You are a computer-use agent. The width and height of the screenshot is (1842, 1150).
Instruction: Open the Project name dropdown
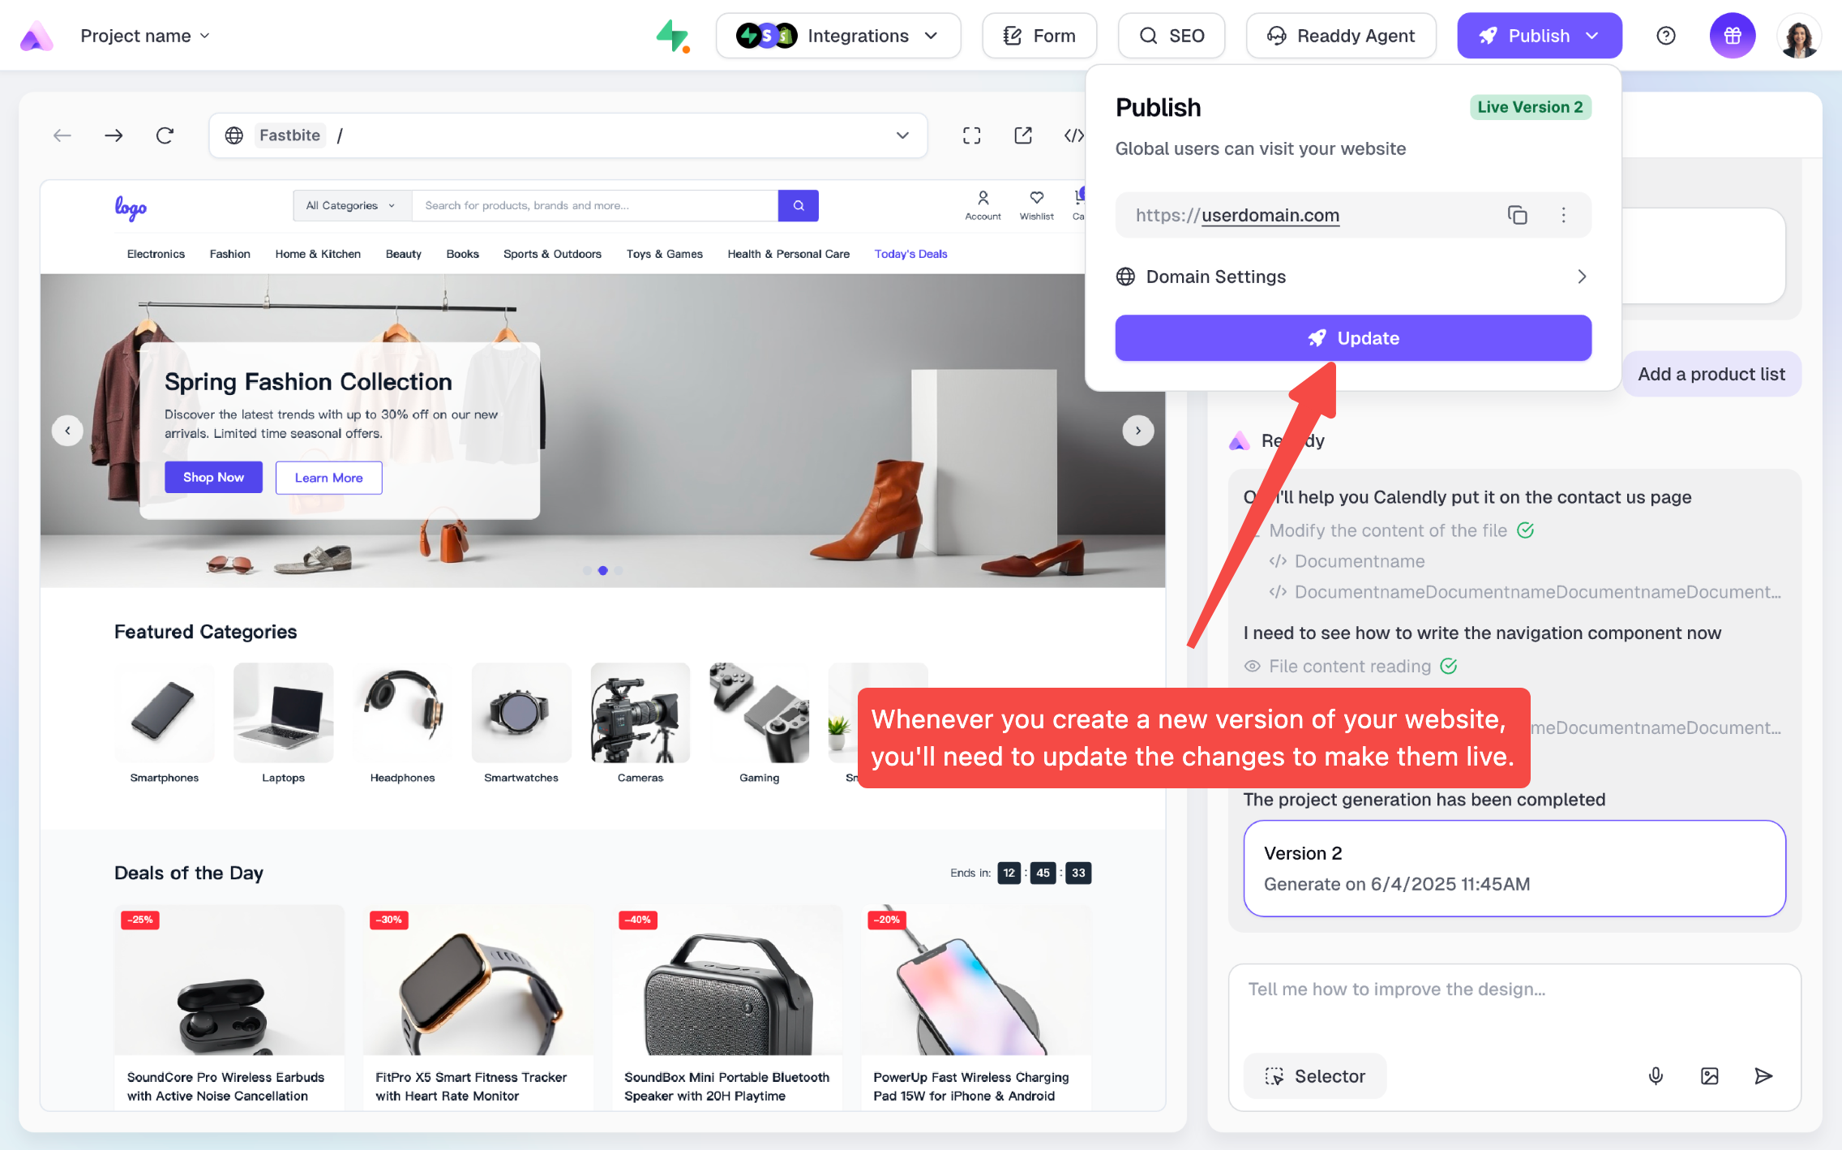click(144, 36)
